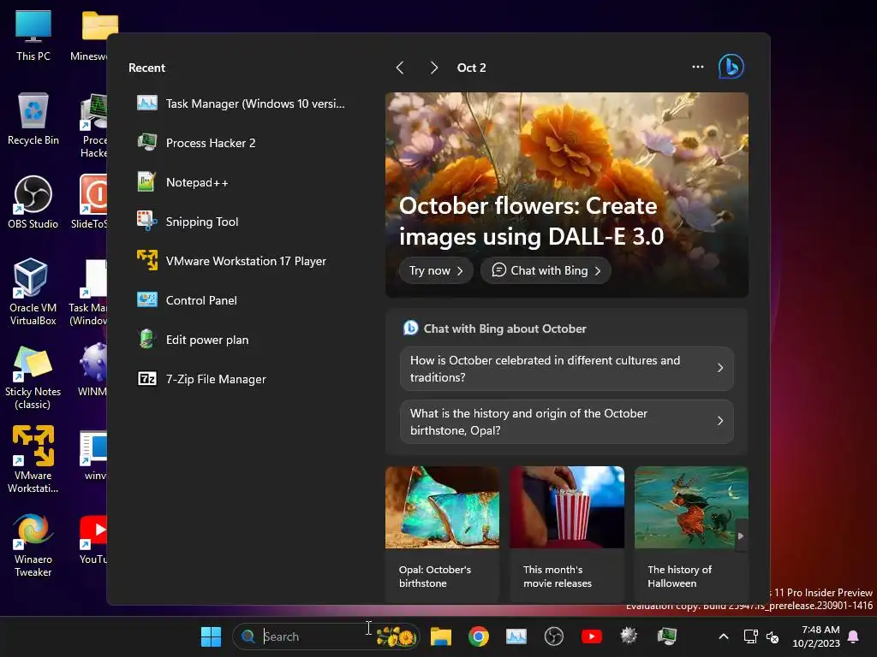The image size is (877, 657).
Task: Open Control Panel from Recent
Action: coord(241,300)
